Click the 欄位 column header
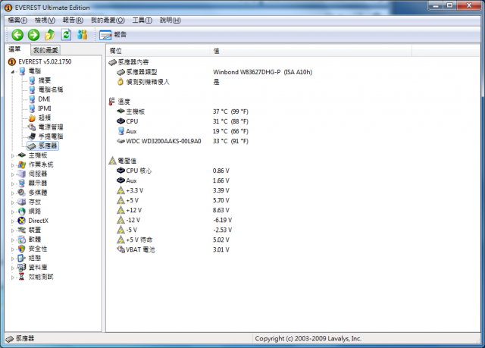This screenshot has height=348, width=485. 158,51
